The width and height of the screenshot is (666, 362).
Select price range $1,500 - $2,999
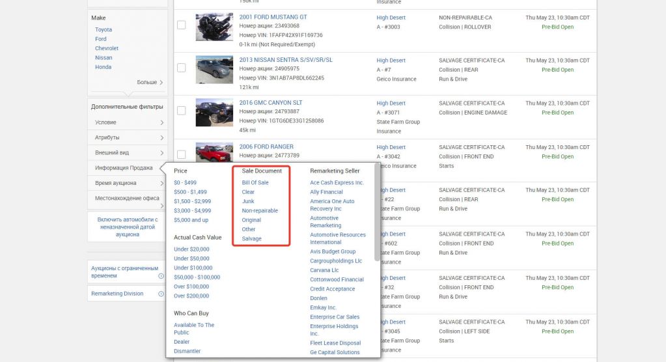(192, 201)
